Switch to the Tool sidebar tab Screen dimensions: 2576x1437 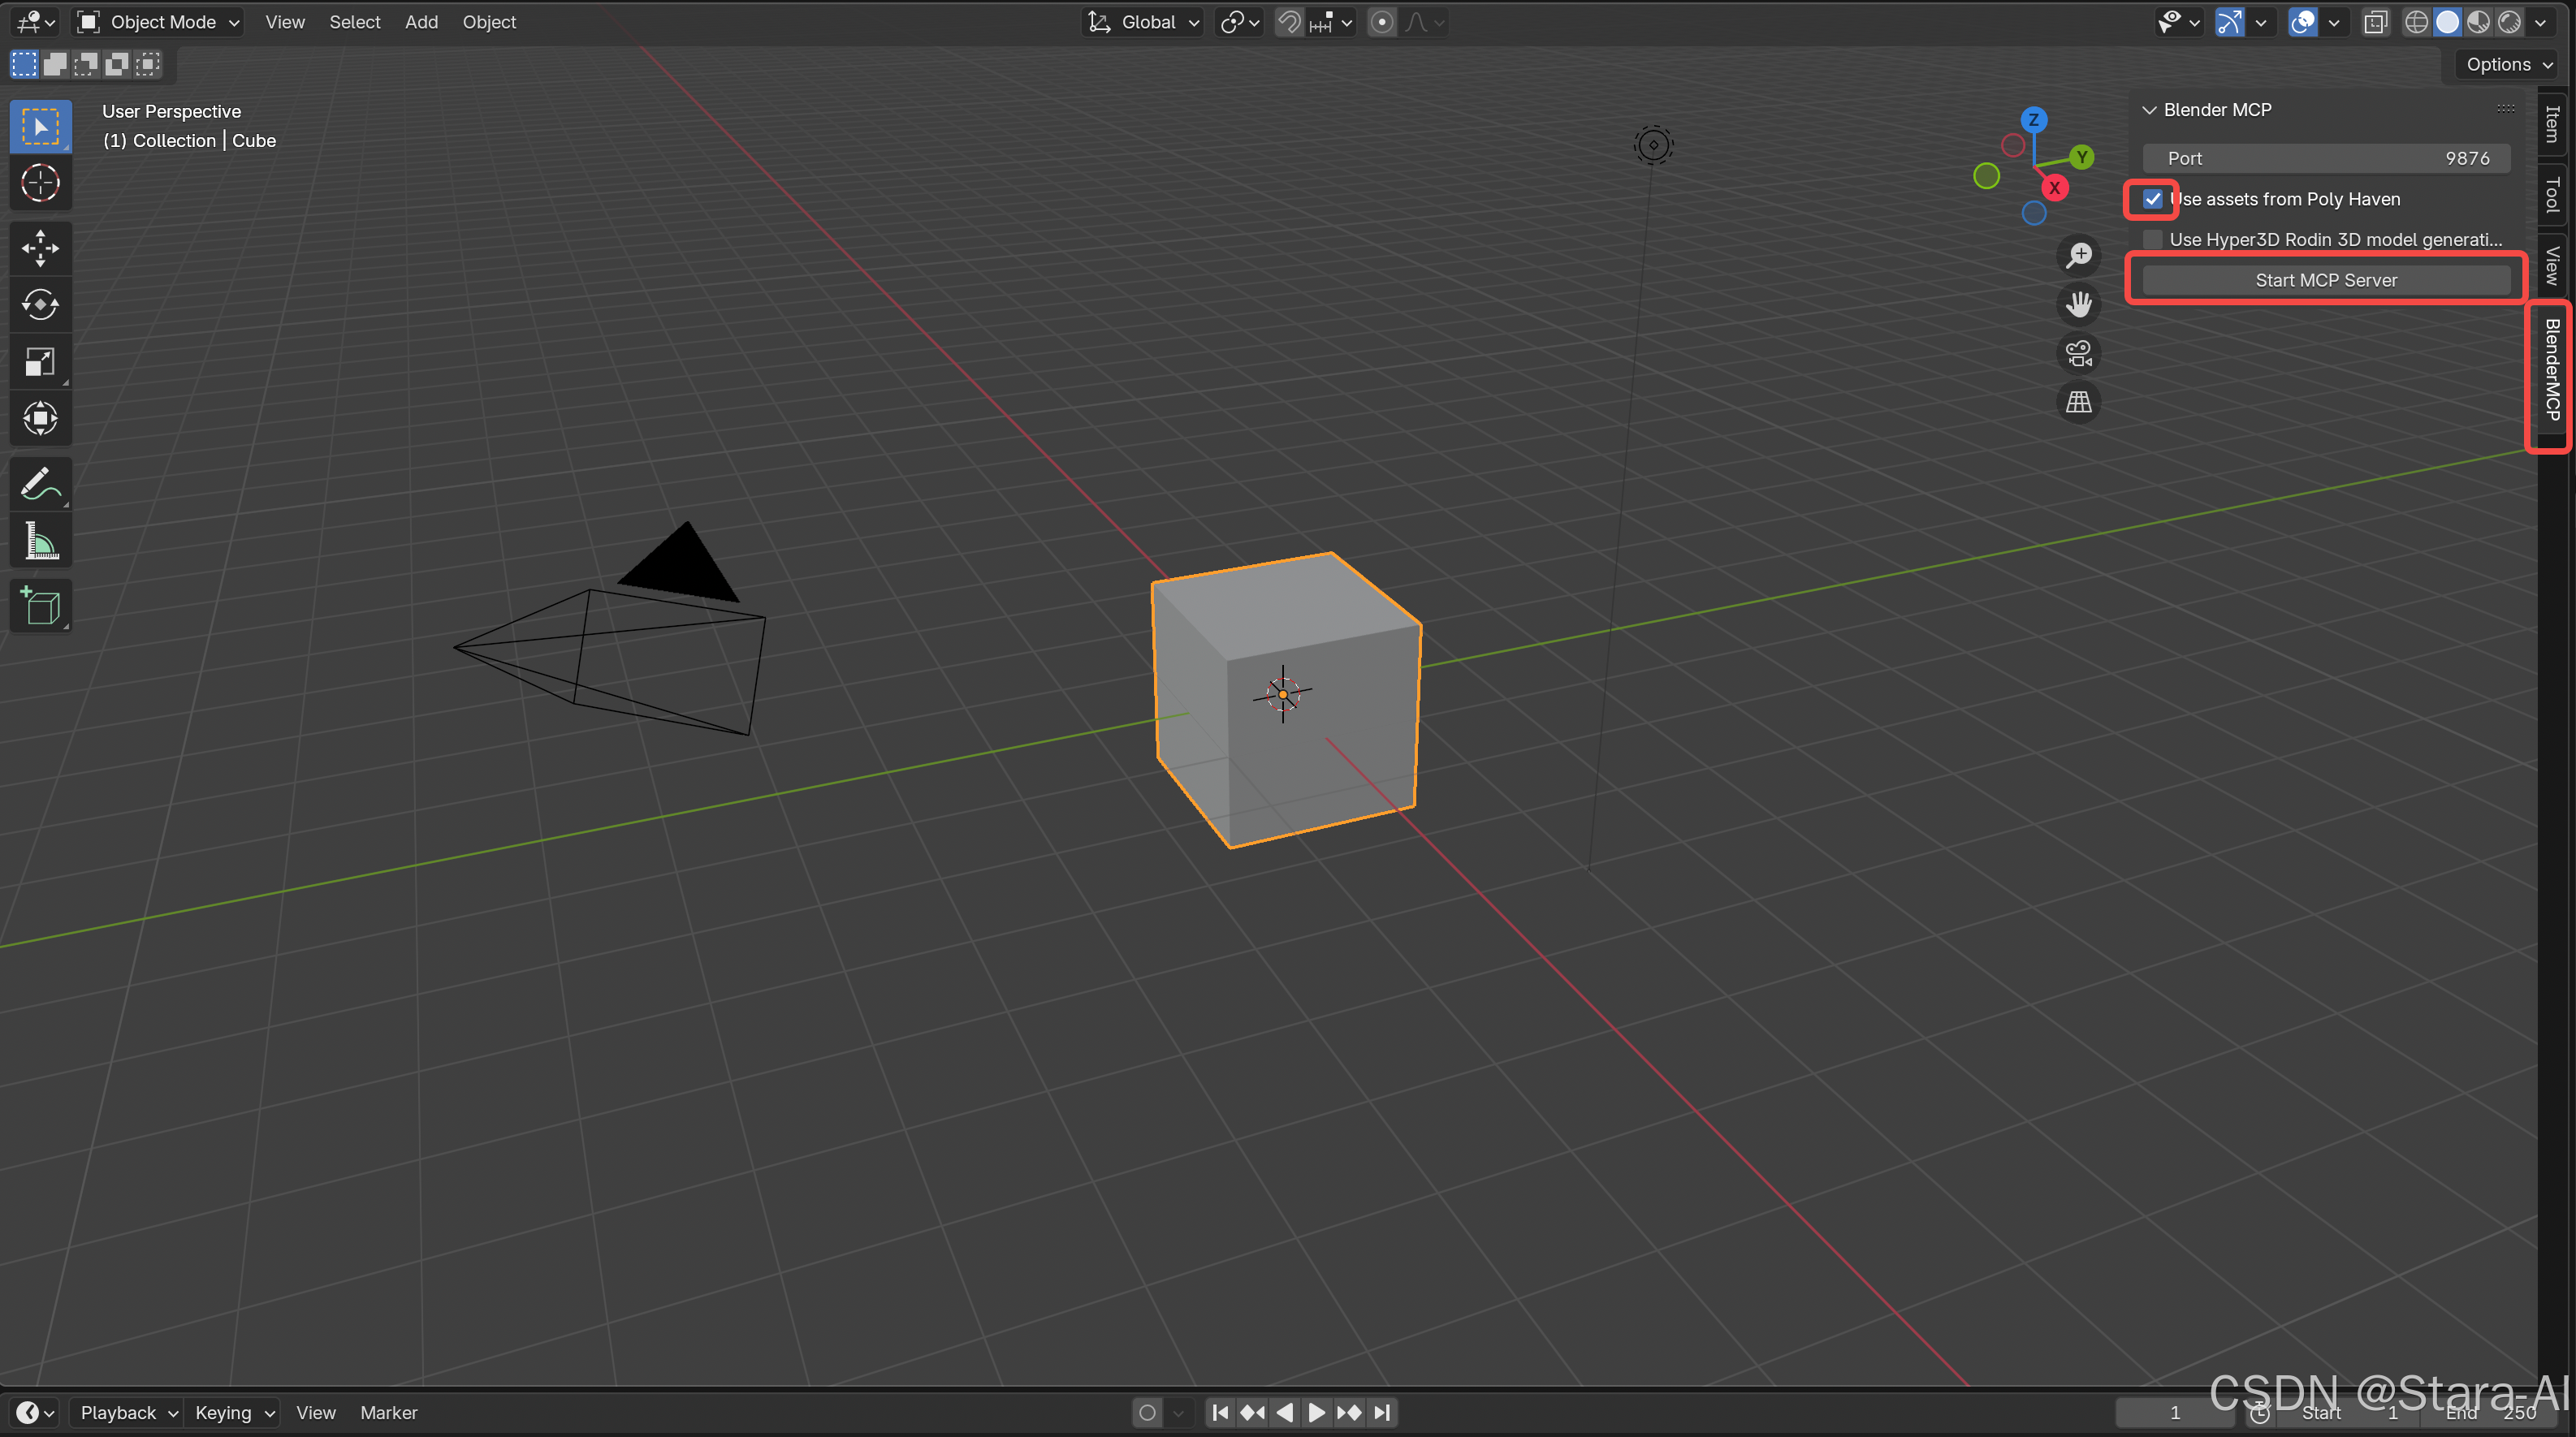pyautogui.click(x=2552, y=194)
